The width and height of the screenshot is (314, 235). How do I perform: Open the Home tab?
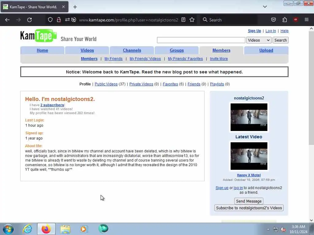pos(42,50)
